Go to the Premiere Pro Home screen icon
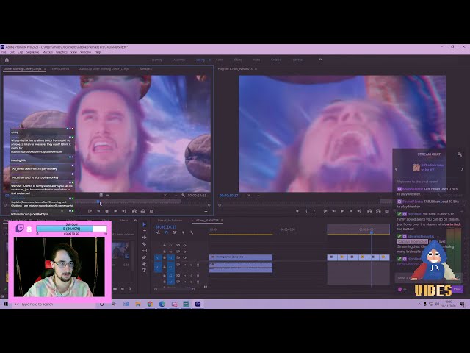Screen dimensions: 470x353 pos(7,60)
